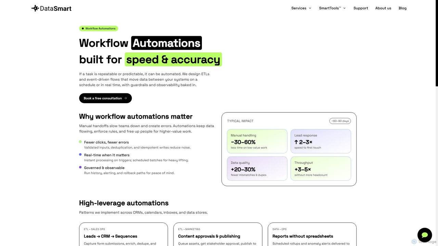
Task: Visit the Blog page
Action: coord(402,8)
